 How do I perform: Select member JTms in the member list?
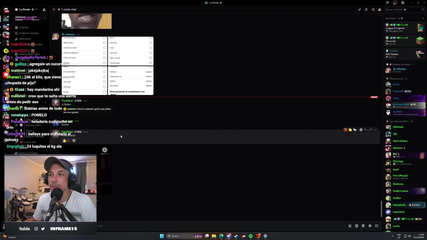(x=405, y=98)
